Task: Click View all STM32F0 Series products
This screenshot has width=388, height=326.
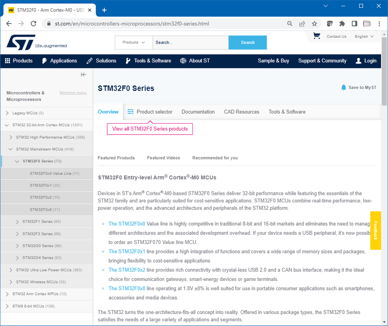Action: pyautogui.click(x=150, y=129)
